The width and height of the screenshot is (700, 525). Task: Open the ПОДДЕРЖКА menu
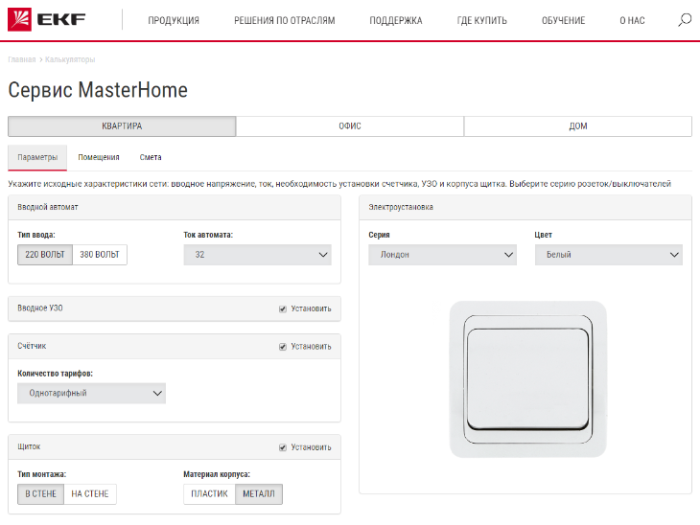pos(396,20)
